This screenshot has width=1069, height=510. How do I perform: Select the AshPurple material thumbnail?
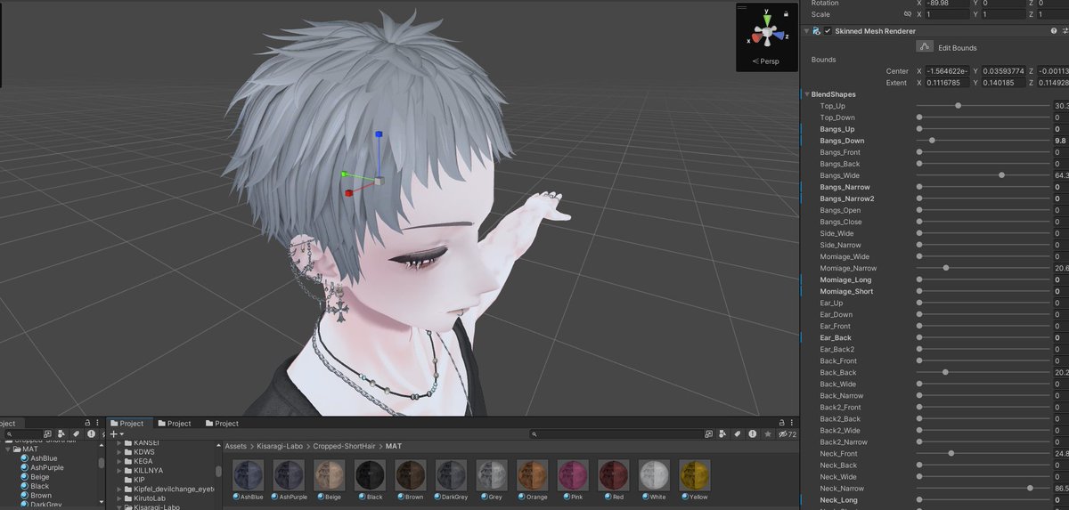(289, 474)
